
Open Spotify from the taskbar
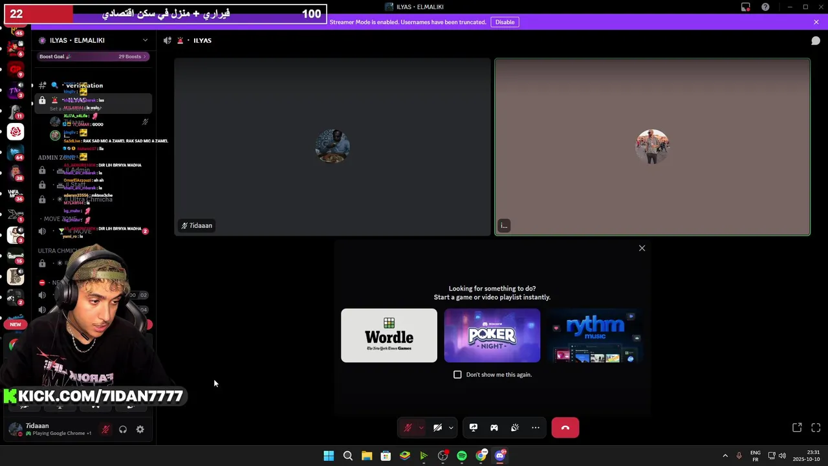click(462, 456)
